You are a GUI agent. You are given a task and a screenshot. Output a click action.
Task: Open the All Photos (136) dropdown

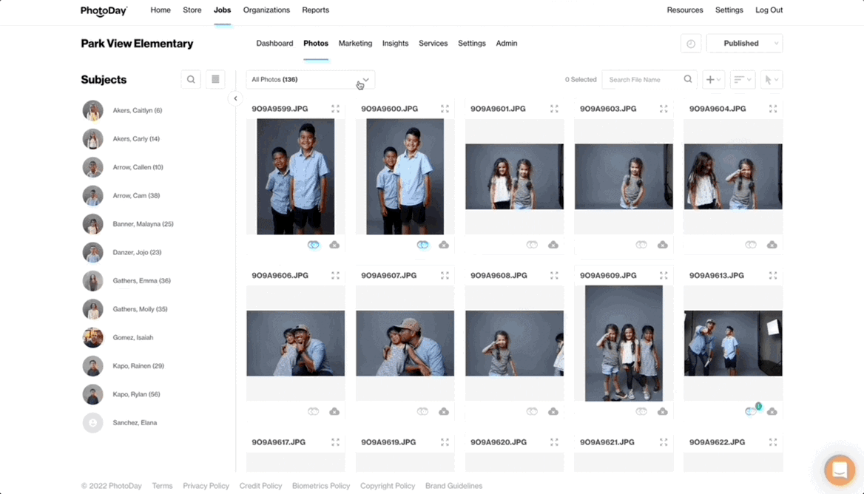310,80
